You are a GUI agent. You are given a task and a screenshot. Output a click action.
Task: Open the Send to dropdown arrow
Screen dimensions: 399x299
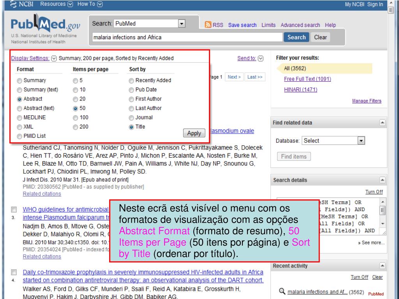(261, 58)
